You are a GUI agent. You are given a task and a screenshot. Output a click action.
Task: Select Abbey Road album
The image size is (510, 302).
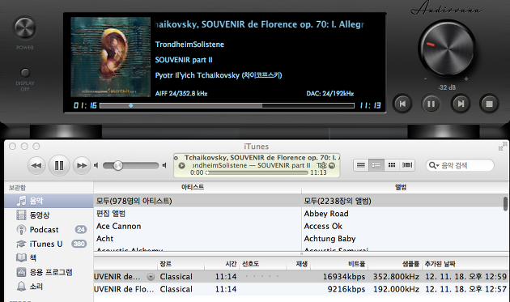tap(402, 214)
